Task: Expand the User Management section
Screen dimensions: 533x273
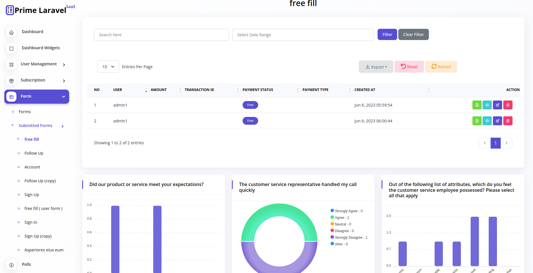Action: (x=39, y=64)
